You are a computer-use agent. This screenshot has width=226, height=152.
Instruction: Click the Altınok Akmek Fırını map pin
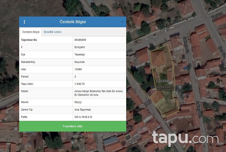[180, 87]
